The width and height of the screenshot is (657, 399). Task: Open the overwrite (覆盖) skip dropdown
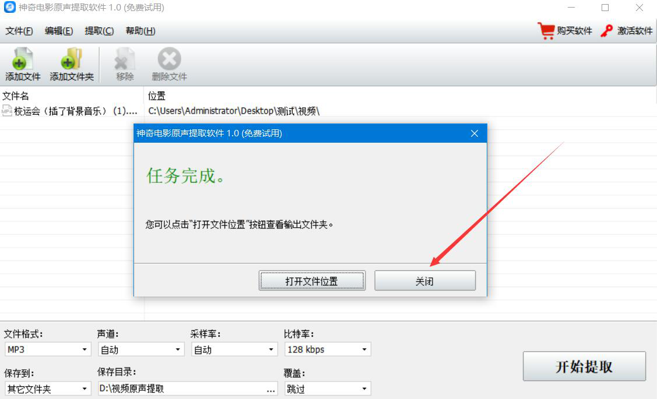click(x=328, y=389)
